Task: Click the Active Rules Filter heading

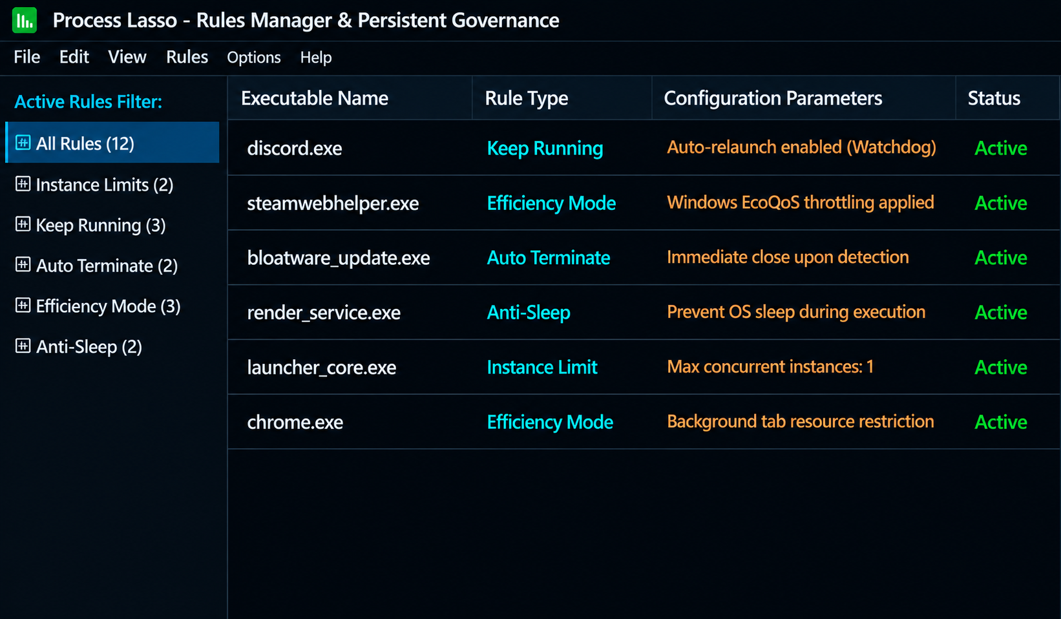Action: (x=89, y=102)
